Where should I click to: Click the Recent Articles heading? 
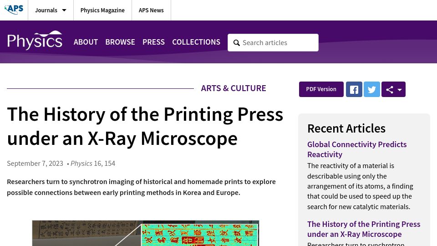pyautogui.click(x=346, y=128)
